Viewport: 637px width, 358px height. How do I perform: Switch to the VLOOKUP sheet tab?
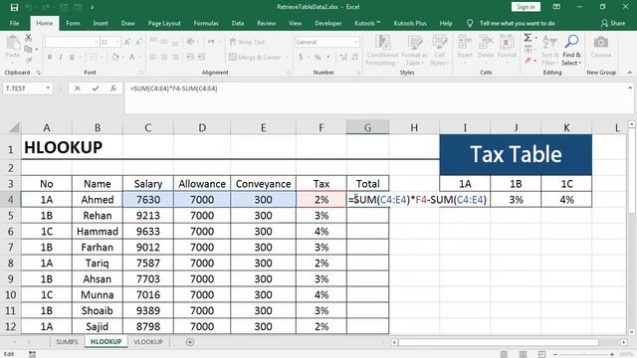click(x=148, y=342)
